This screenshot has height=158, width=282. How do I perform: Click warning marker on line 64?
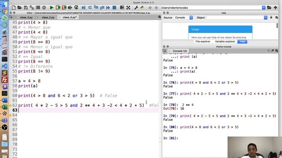pos(11,115)
